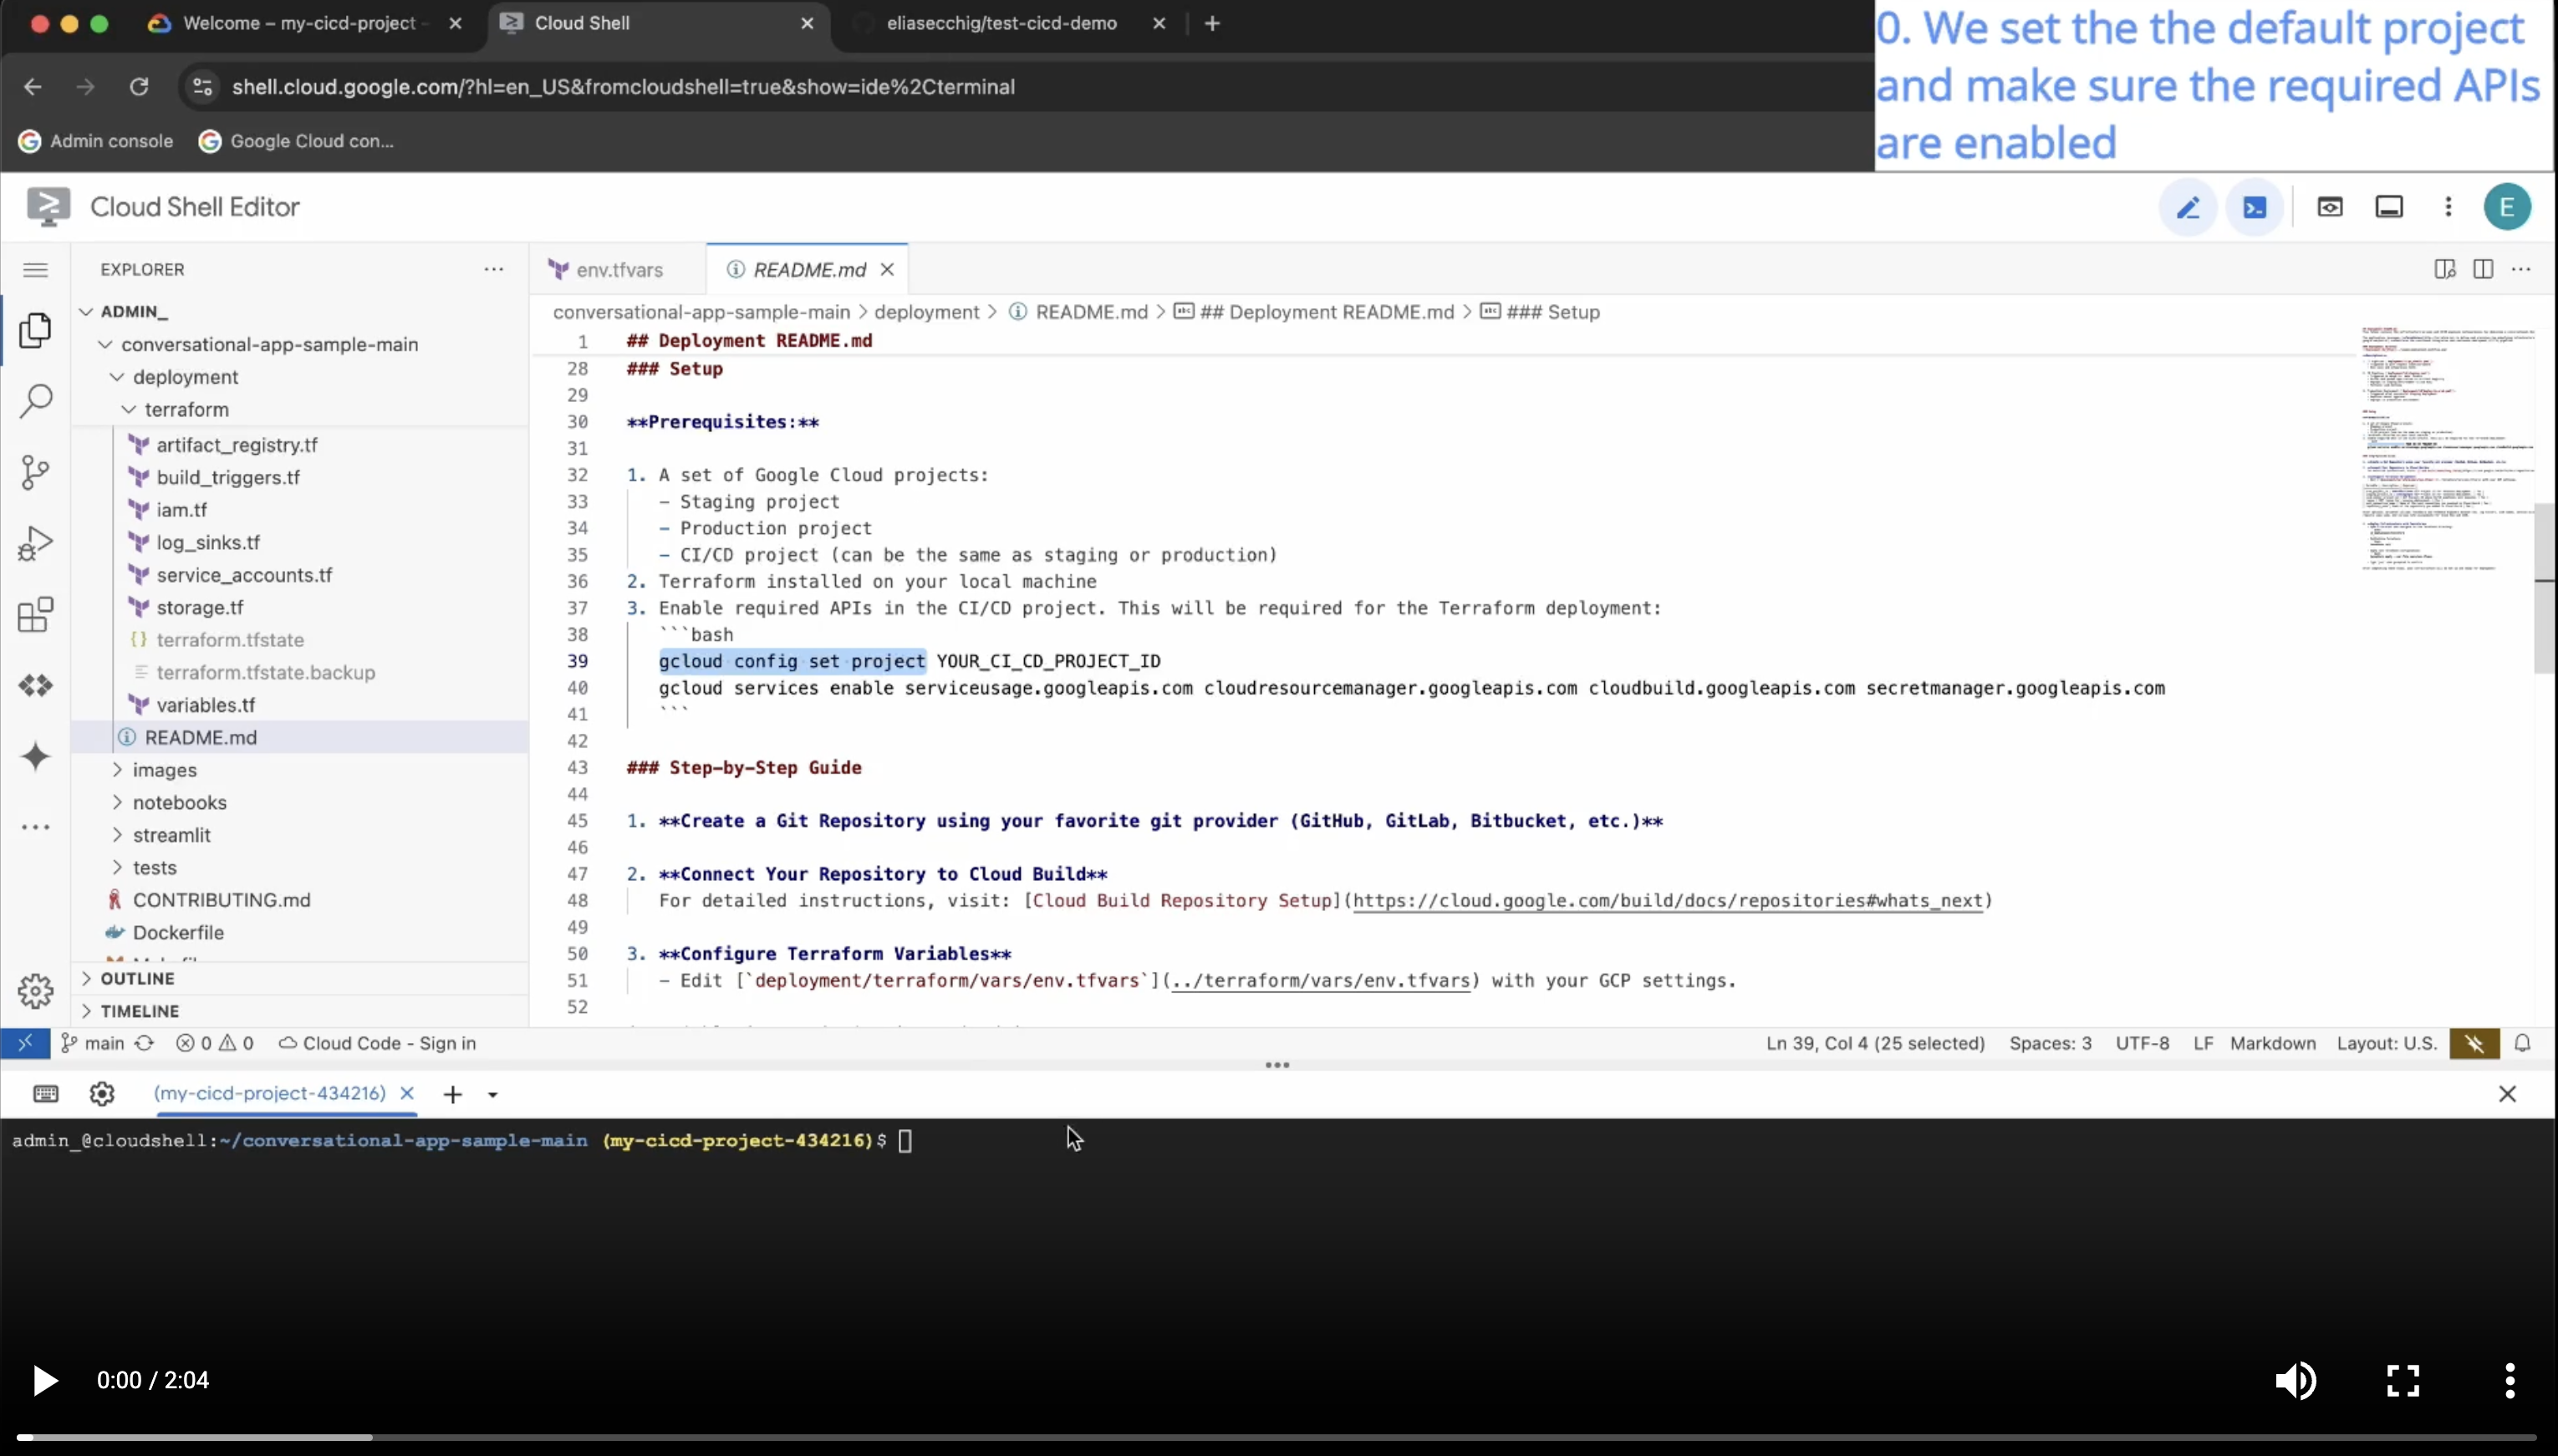
Task: Open terminal settings gear
Action: pos(102,1094)
